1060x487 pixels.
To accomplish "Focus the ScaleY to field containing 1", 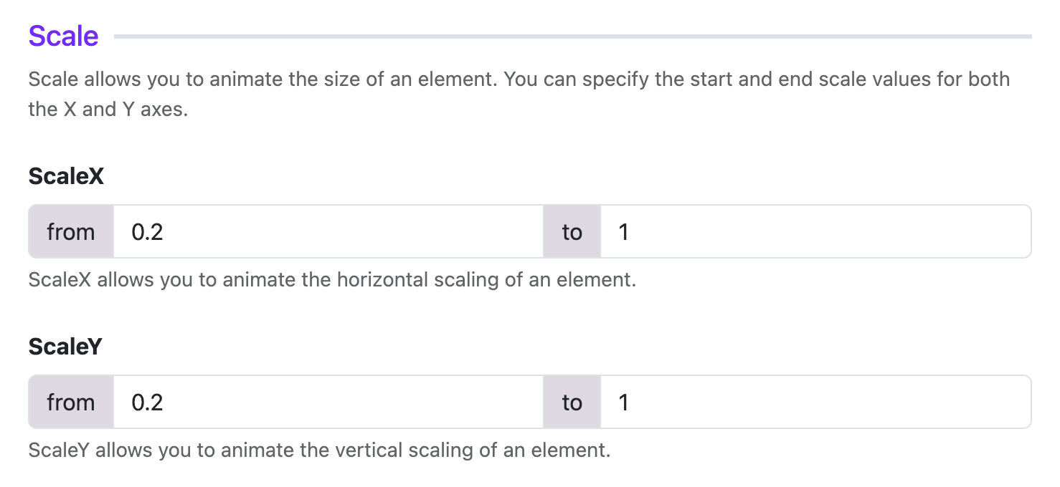I will [x=815, y=402].
